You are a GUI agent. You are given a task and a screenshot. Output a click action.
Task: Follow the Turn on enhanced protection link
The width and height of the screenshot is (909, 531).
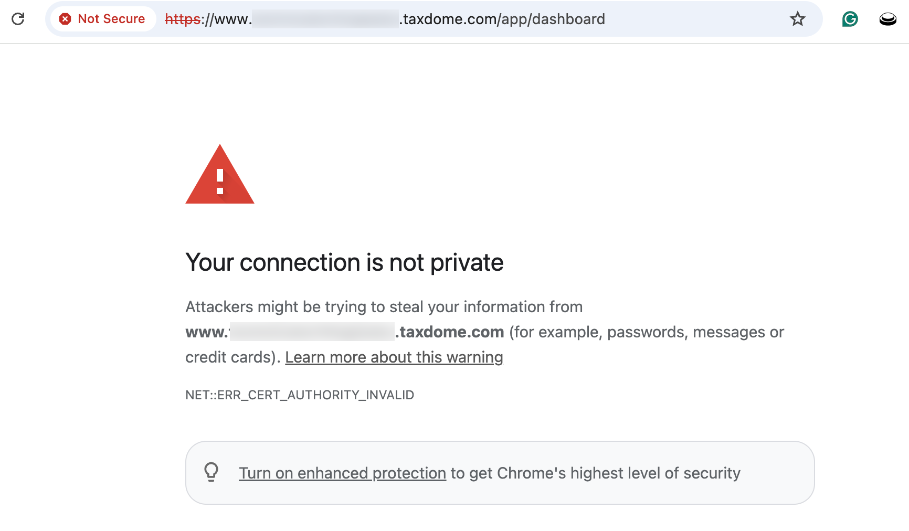tap(342, 473)
